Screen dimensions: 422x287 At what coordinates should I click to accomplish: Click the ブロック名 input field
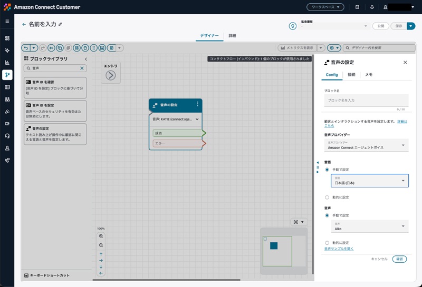tap(366, 100)
